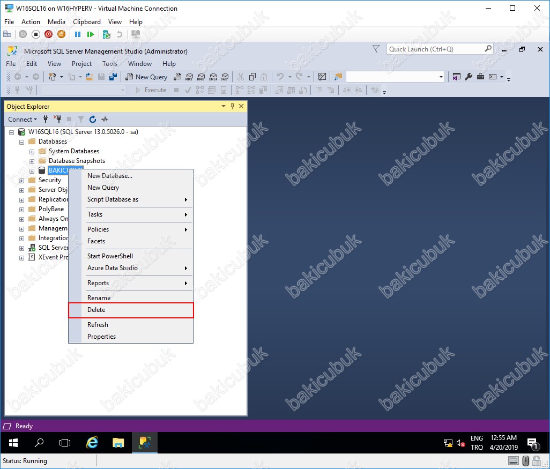This screenshot has height=469, width=550.
Task: Click the Save All icon
Action: point(113,77)
